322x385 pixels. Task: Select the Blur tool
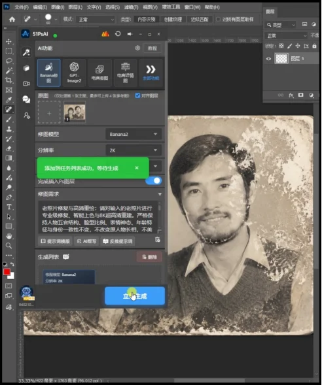point(9,168)
